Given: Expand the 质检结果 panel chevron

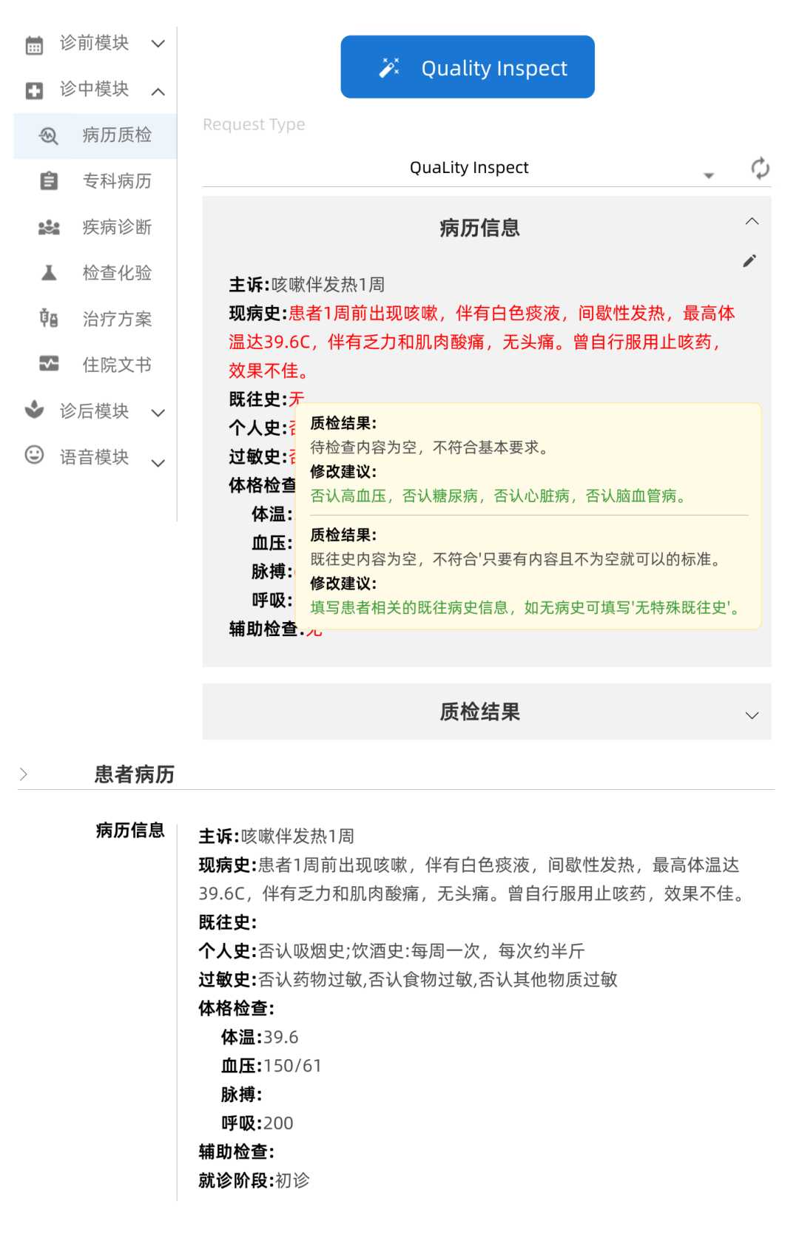Looking at the screenshot, I should click(x=752, y=715).
